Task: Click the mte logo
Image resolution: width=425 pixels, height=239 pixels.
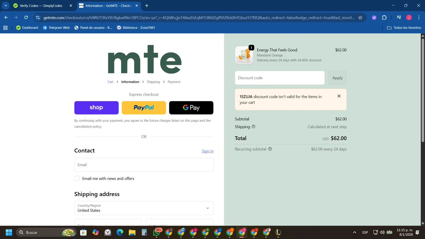Action: coord(144,59)
